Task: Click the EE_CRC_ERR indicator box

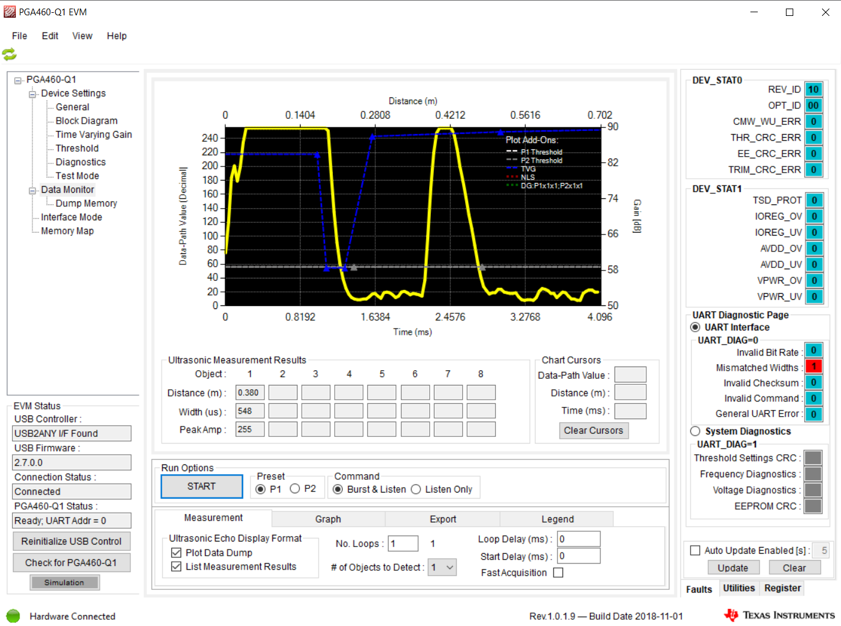Action: pyautogui.click(x=813, y=154)
